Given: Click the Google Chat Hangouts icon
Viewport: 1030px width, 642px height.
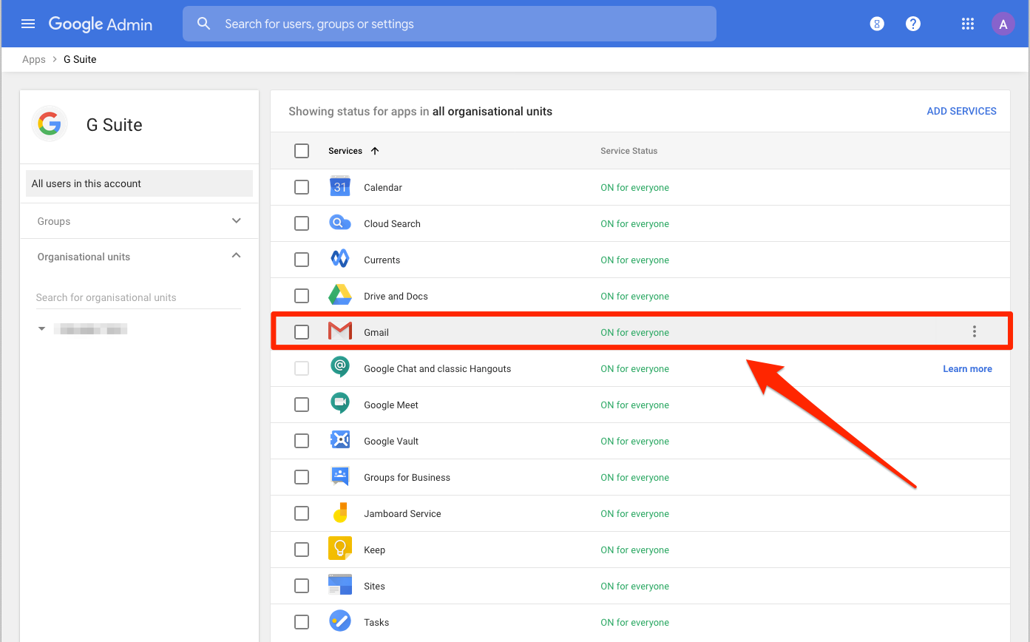Looking at the screenshot, I should point(340,368).
